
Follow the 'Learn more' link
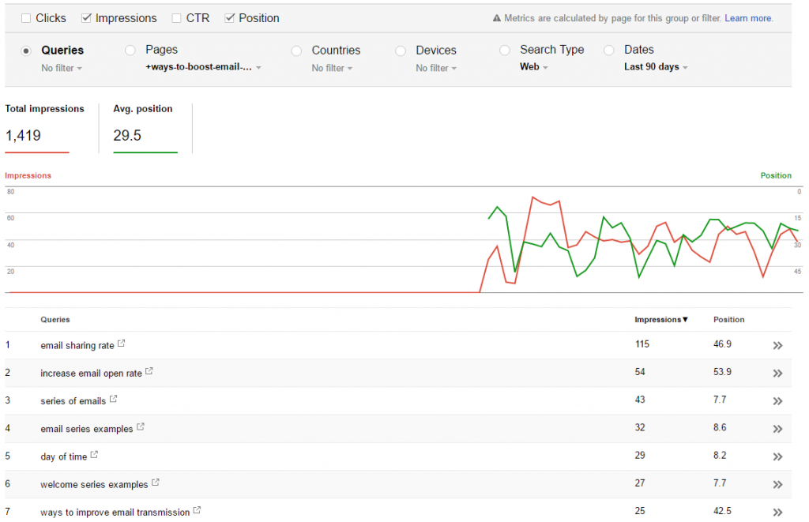[x=748, y=18]
